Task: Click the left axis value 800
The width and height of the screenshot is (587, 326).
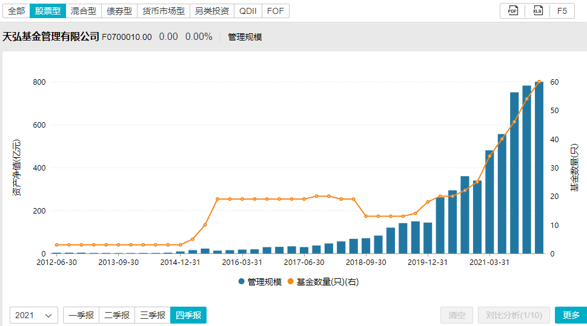Action: (39, 82)
